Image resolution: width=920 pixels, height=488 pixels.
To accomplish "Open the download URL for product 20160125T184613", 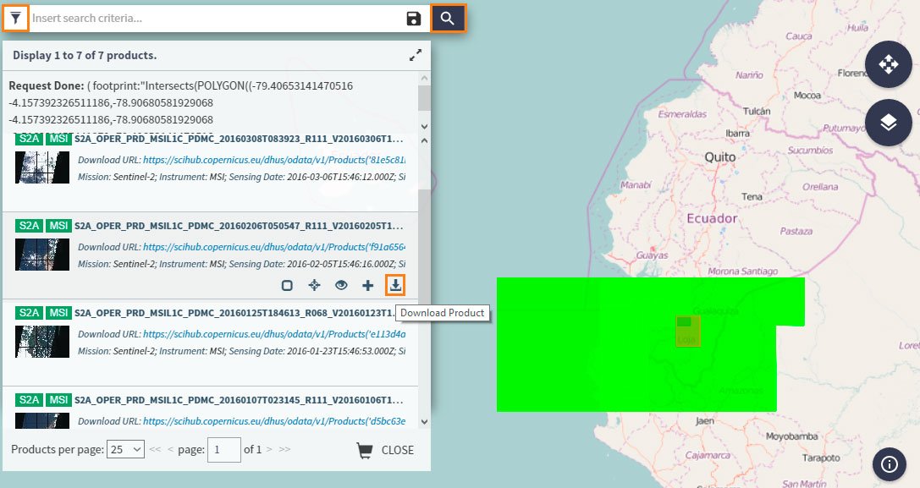I will pos(274,334).
